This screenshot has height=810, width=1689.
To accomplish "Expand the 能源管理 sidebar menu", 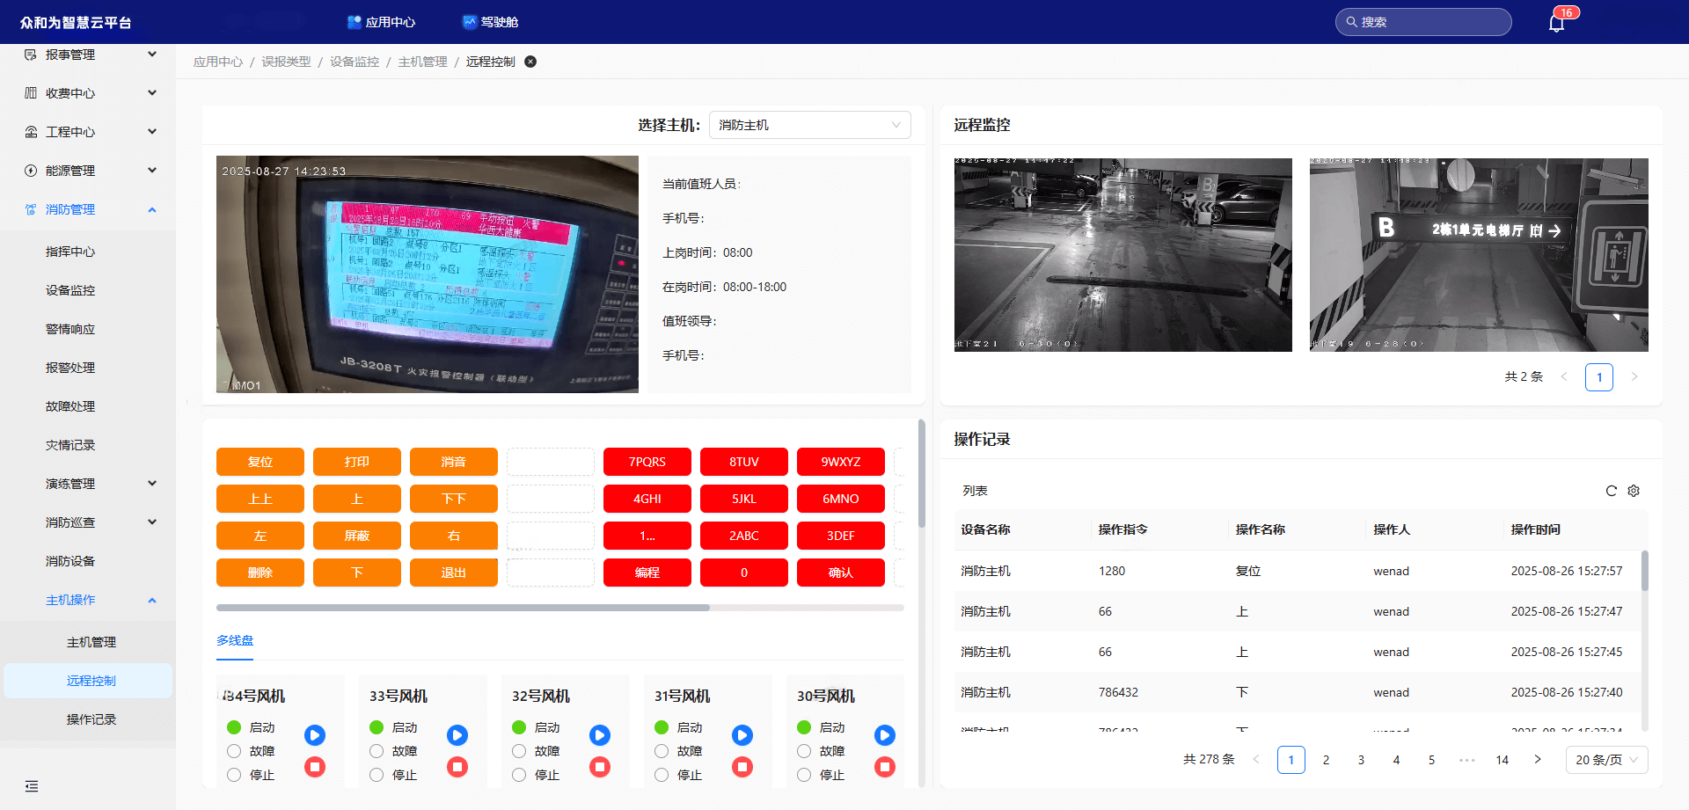I will [x=88, y=171].
